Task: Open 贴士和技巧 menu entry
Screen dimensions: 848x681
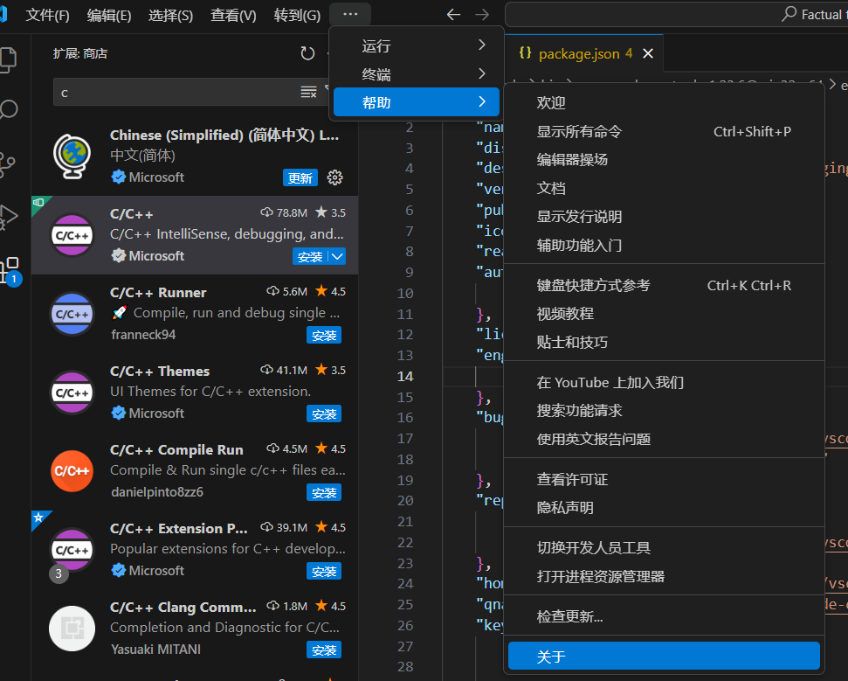Action: [664, 342]
